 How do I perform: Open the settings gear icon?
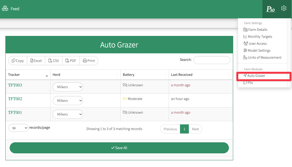[284, 9]
